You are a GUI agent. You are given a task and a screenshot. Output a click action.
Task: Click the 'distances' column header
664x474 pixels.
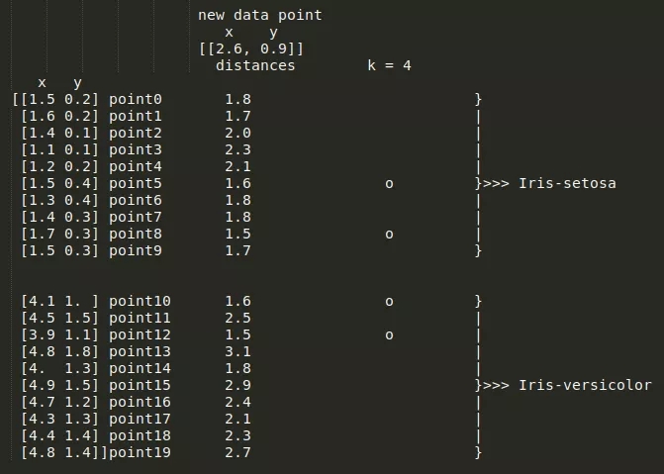(x=254, y=65)
